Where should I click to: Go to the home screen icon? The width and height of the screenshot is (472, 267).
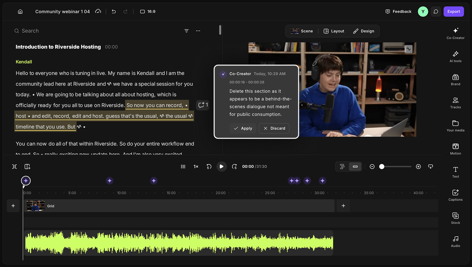(x=20, y=12)
